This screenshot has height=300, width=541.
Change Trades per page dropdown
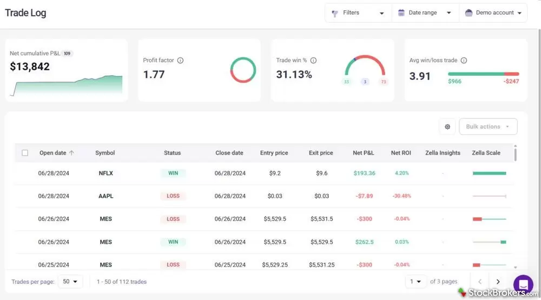click(x=70, y=282)
